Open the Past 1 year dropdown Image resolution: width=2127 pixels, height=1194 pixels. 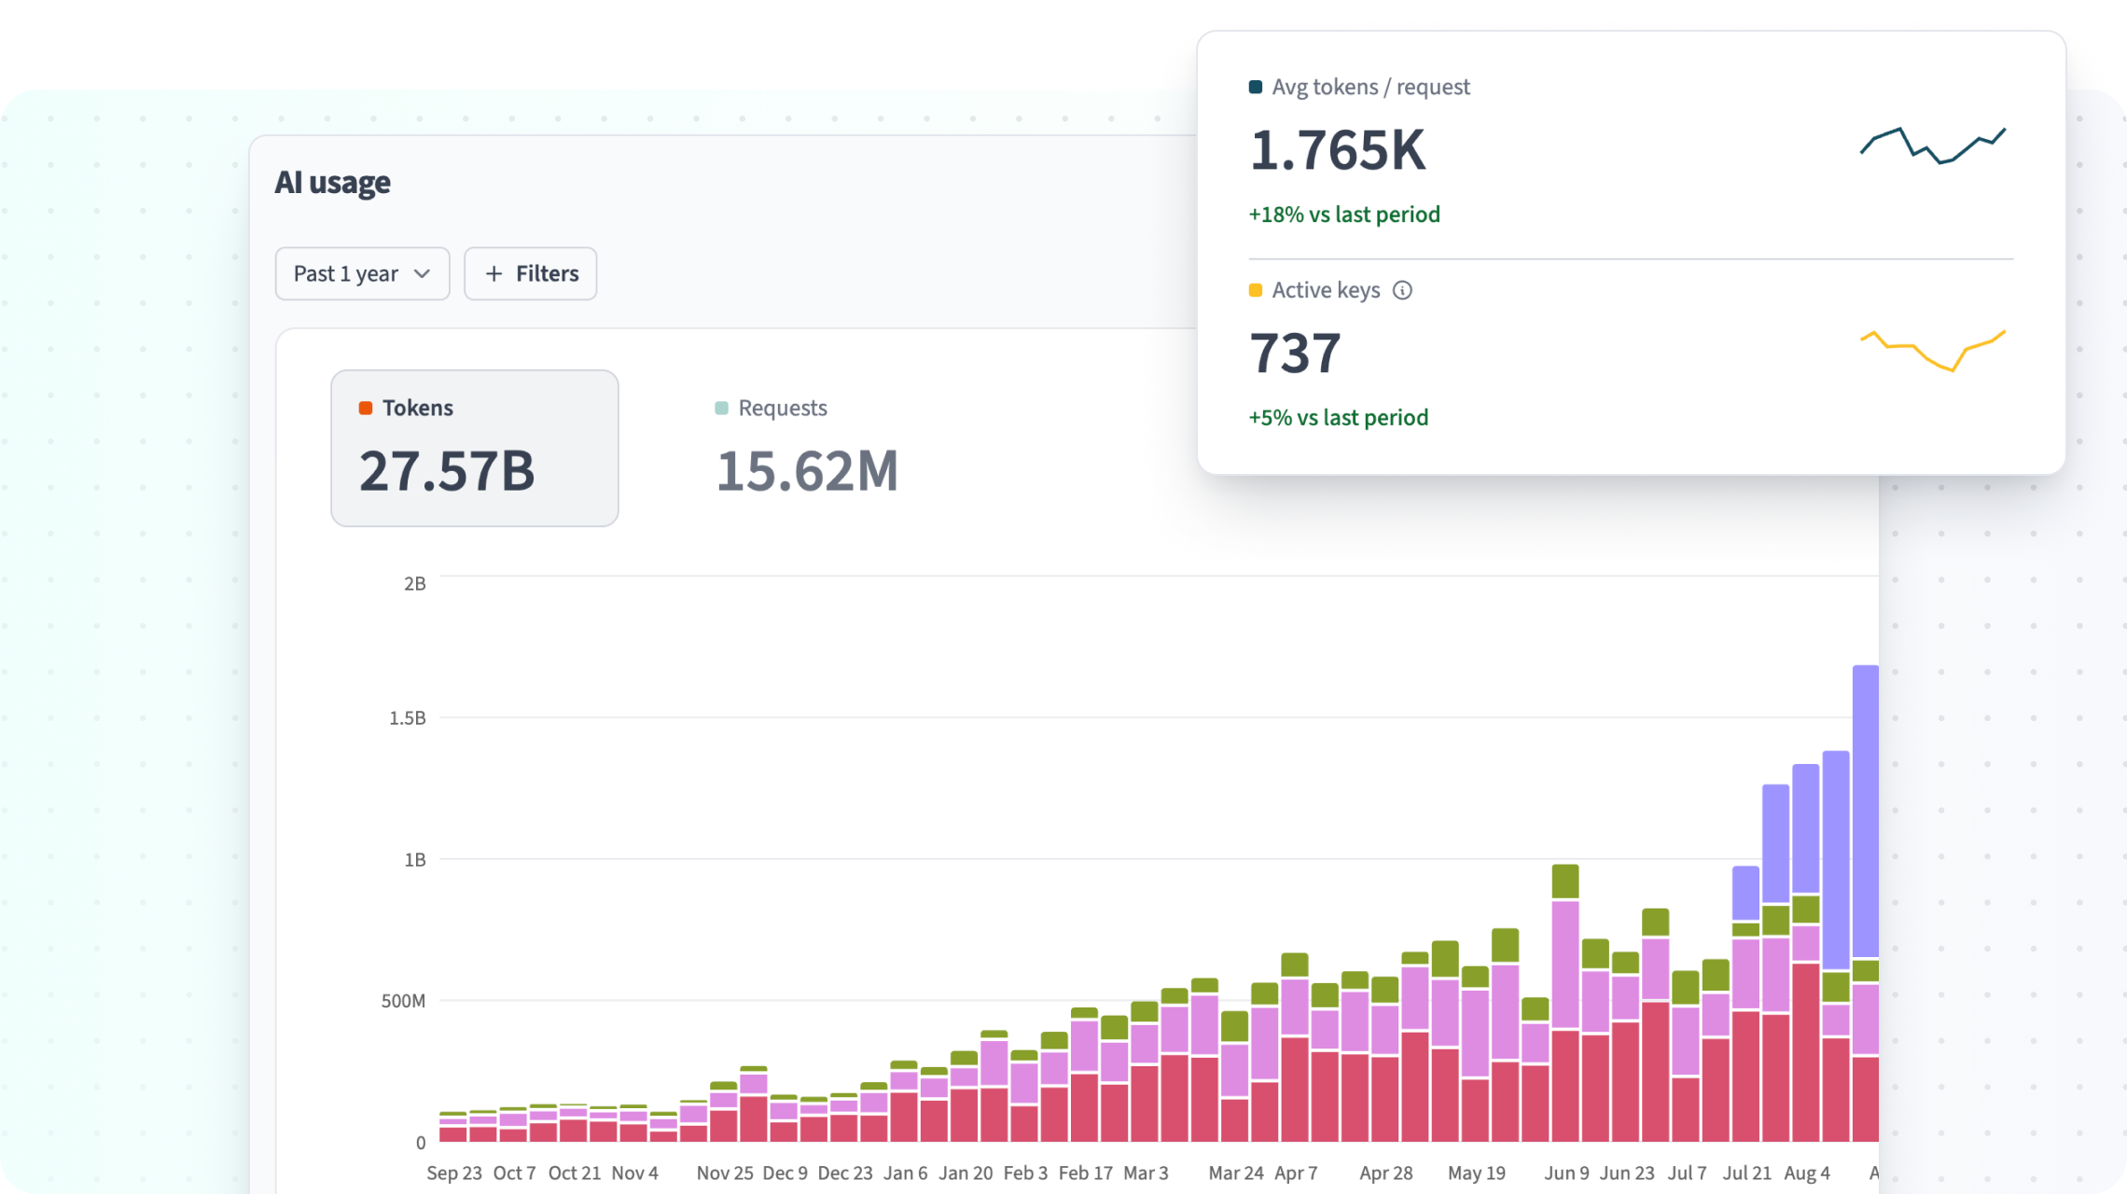click(x=362, y=273)
